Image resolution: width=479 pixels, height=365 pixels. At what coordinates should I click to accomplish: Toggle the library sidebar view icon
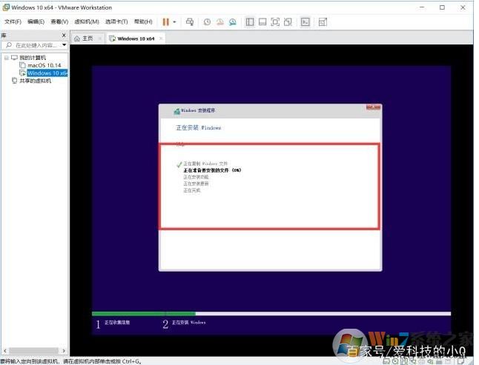pyautogui.click(x=250, y=22)
